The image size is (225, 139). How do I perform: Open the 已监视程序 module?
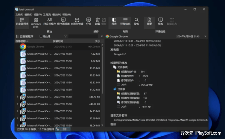pos(50,22)
